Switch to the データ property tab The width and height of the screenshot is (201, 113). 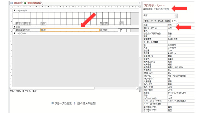point(154,21)
